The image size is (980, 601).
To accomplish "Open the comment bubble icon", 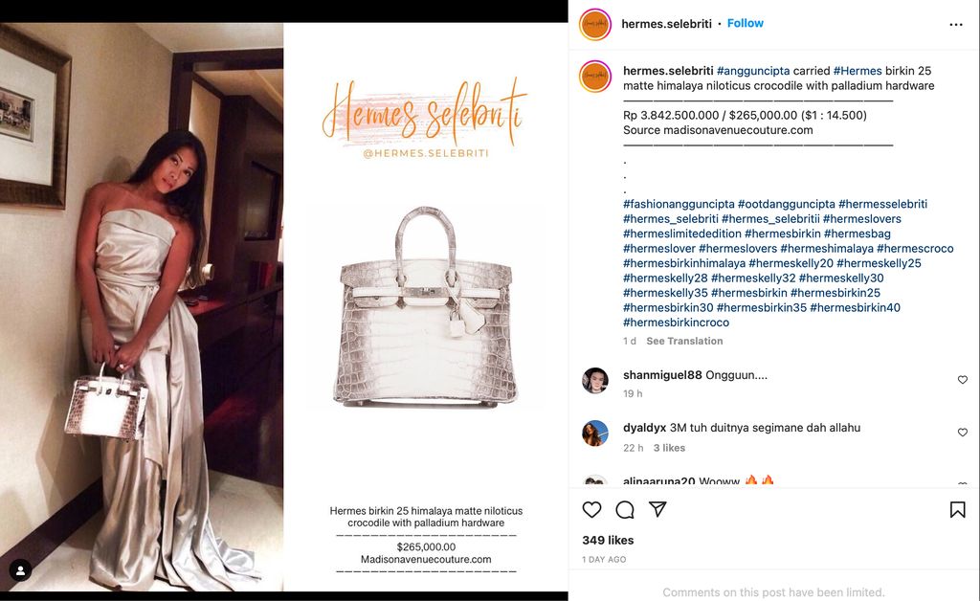I will (x=624, y=510).
